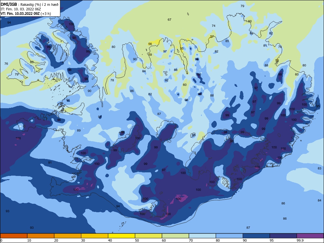Click the humidity value '83' at the east edge
The width and height of the screenshot is (324, 243).
(x=319, y=168)
